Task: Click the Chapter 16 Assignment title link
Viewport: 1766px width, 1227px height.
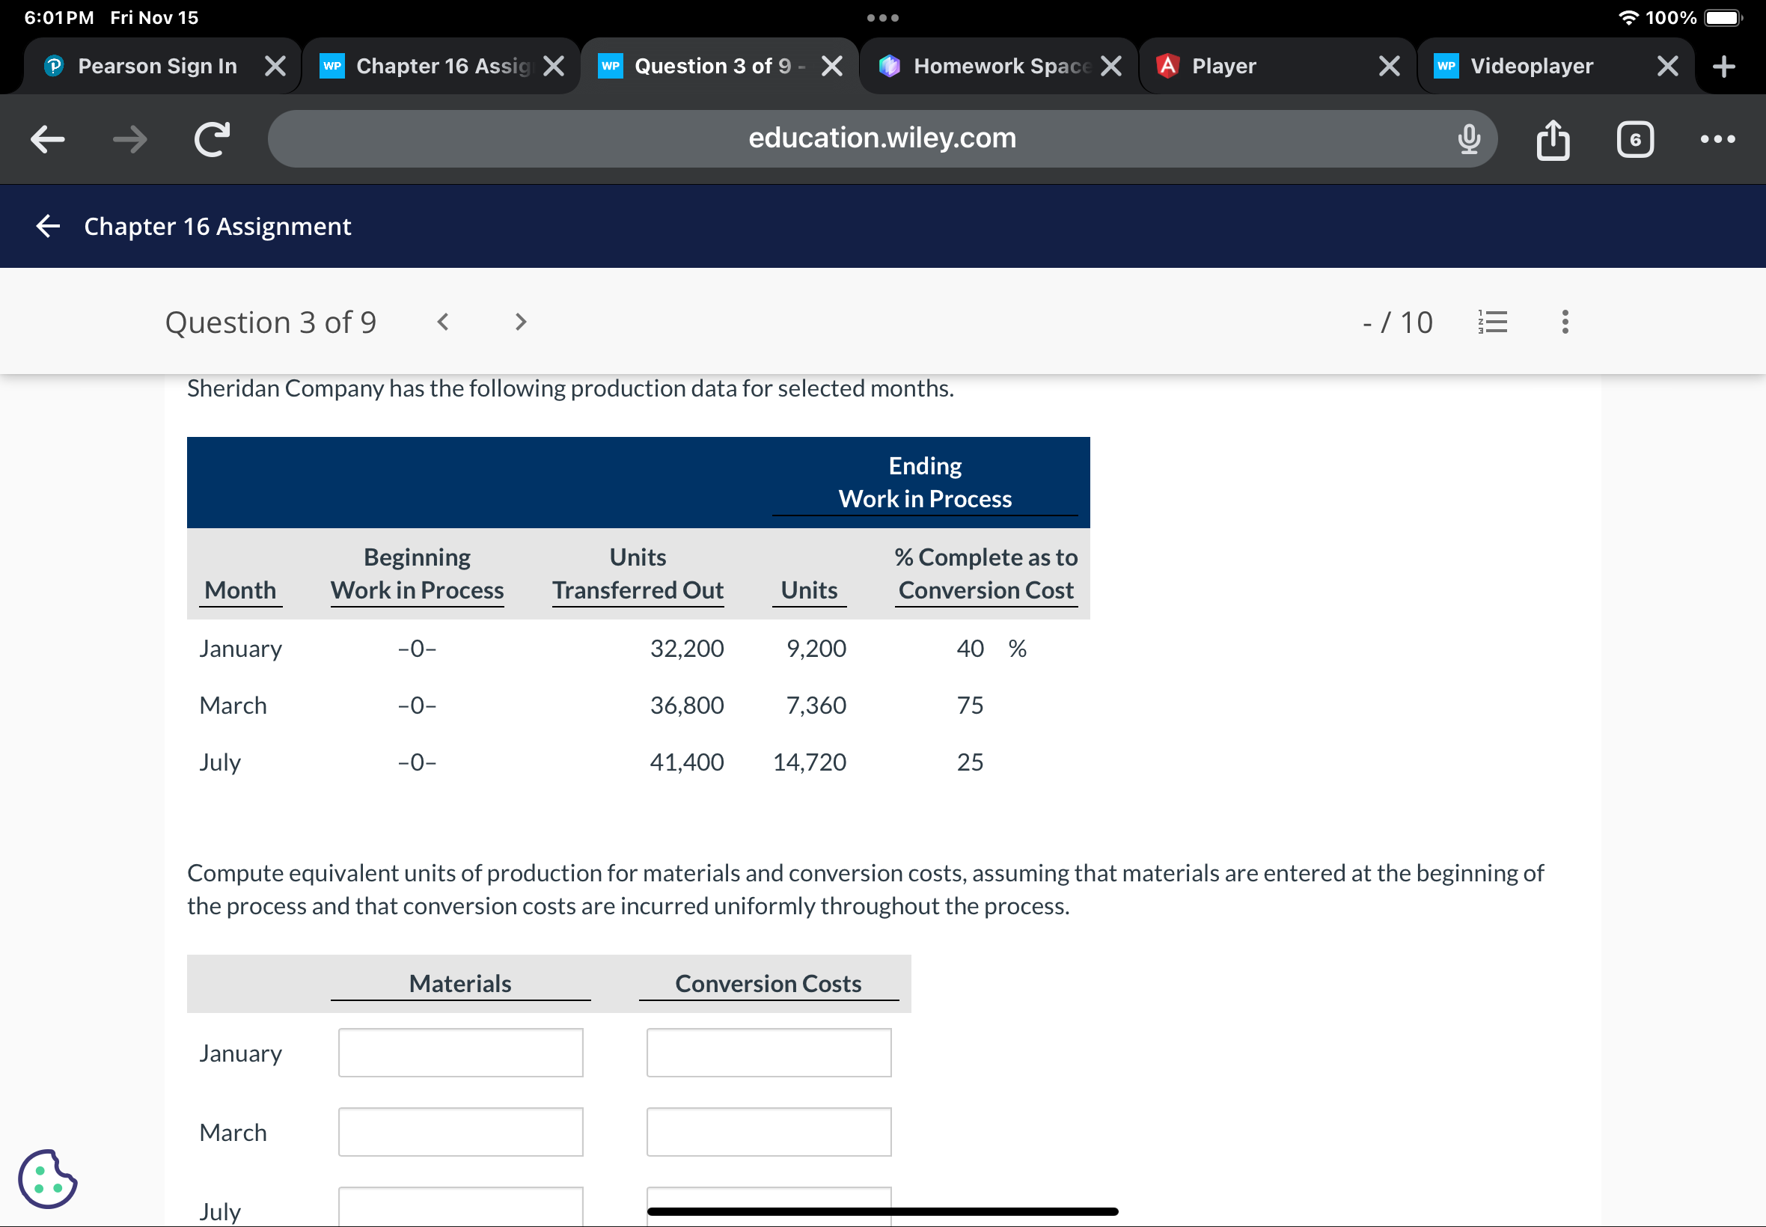Action: click(218, 226)
